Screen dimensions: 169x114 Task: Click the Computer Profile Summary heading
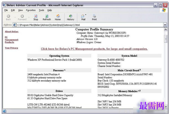94,29
